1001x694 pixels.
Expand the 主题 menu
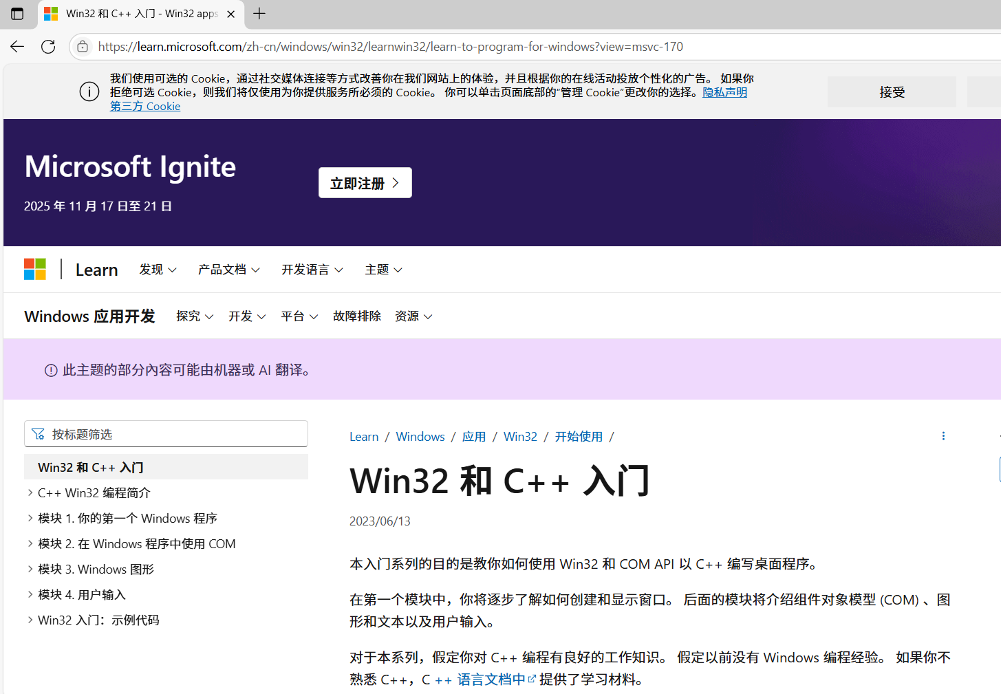coord(383,270)
